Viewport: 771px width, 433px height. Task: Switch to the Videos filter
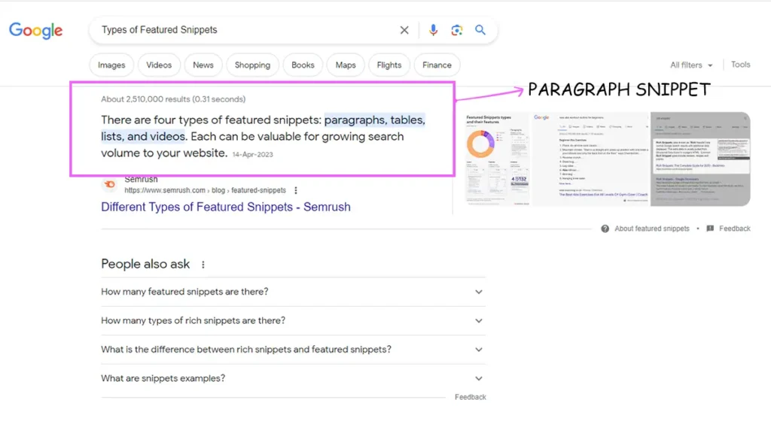(x=159, y=65)
